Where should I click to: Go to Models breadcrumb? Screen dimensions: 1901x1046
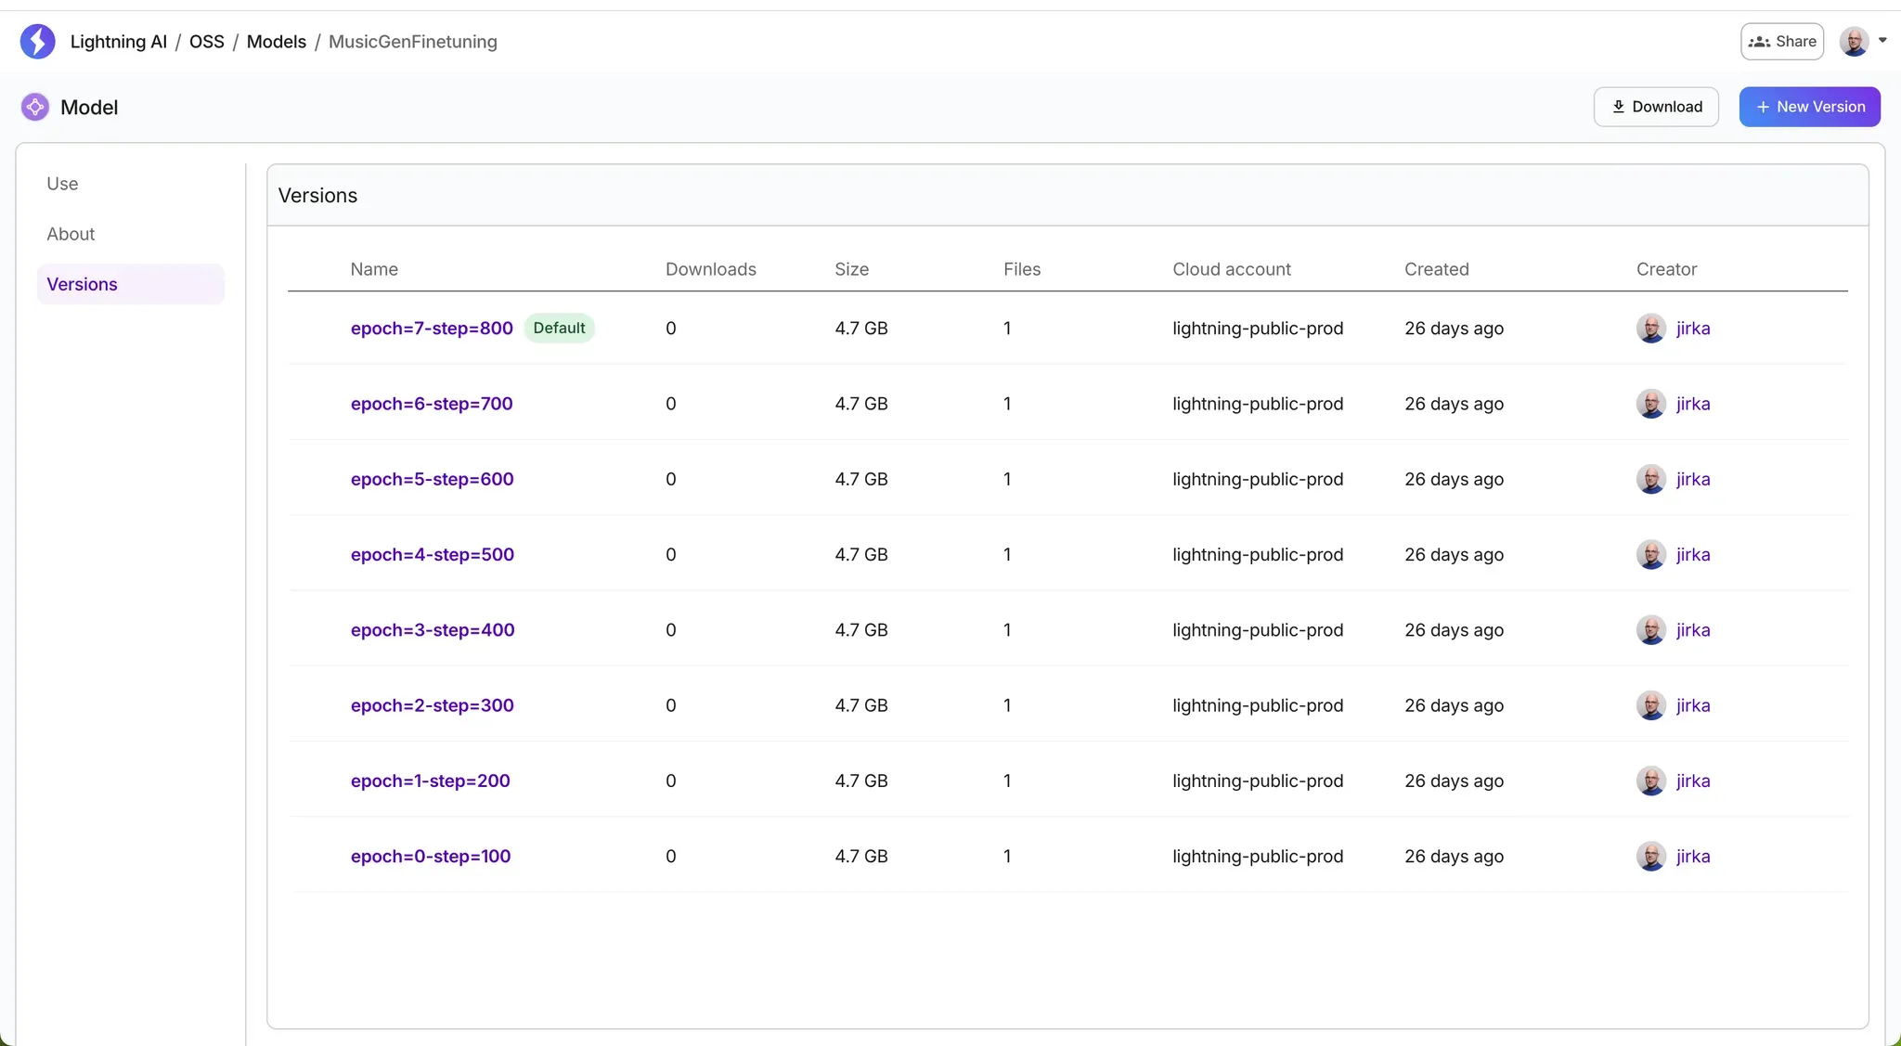(277, 42)
